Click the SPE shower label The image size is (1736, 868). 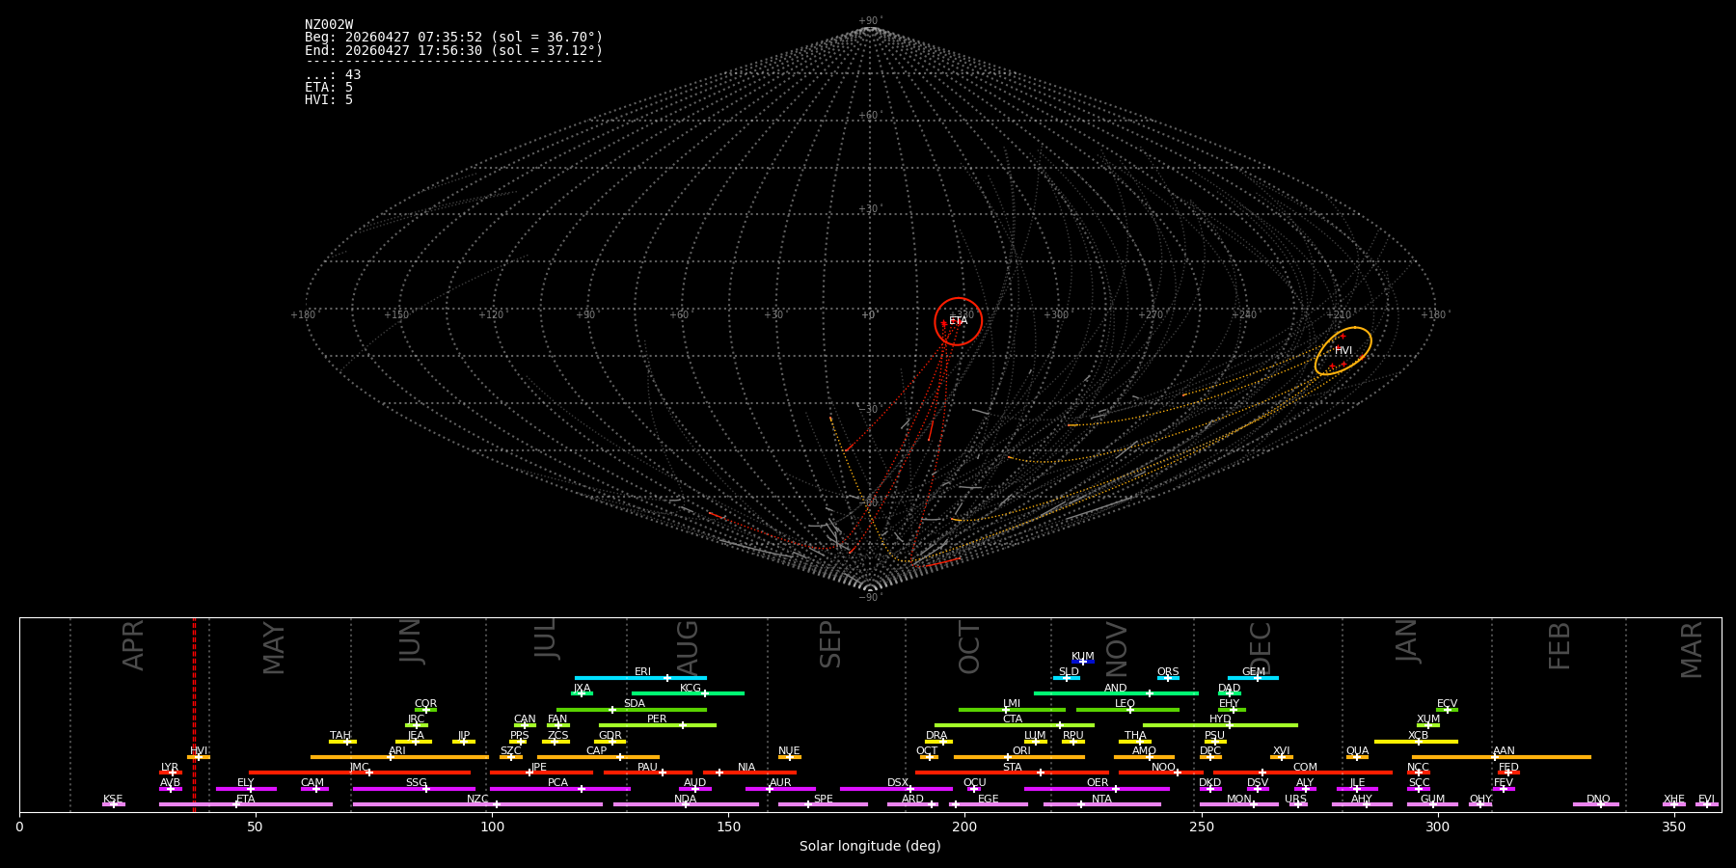823,800
